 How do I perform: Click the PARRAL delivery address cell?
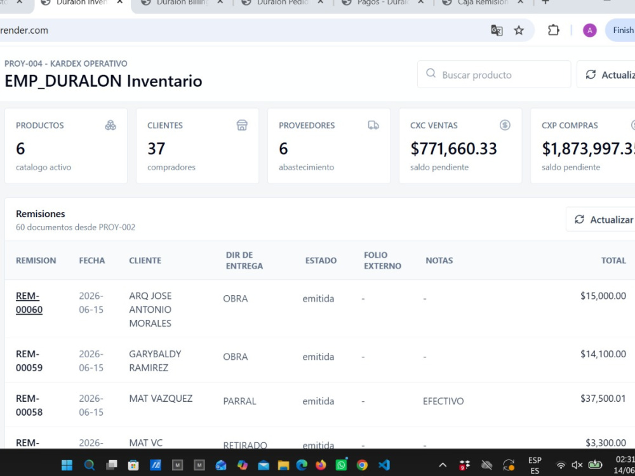coord(239,402)
